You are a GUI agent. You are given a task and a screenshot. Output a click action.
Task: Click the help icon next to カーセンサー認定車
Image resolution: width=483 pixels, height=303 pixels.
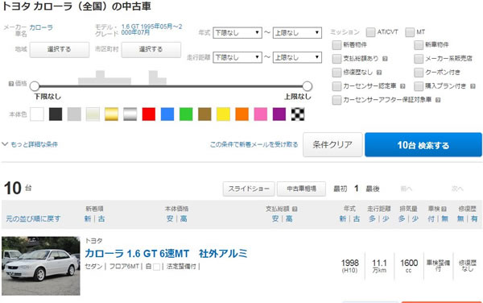[x=402, y=86]
